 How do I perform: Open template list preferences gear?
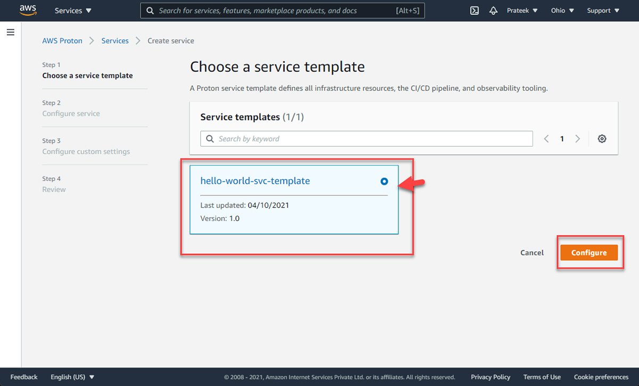[x=602, y=138]
